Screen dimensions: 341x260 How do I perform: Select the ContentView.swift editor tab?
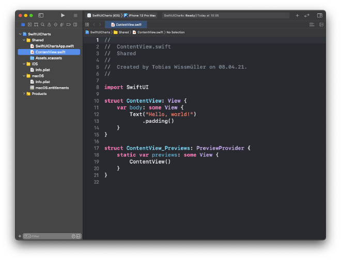[x=127, y=24]
